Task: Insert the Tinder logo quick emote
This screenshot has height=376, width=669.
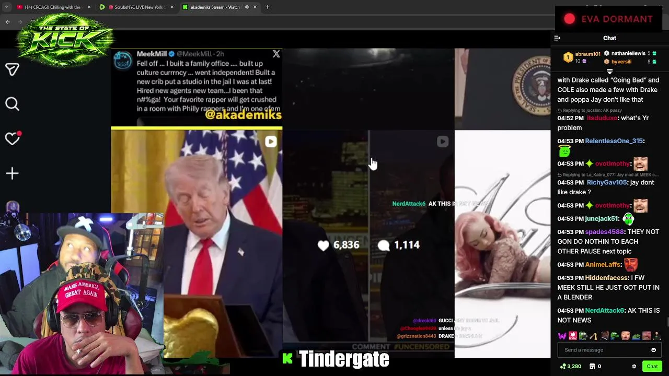Action: (573, 336)
